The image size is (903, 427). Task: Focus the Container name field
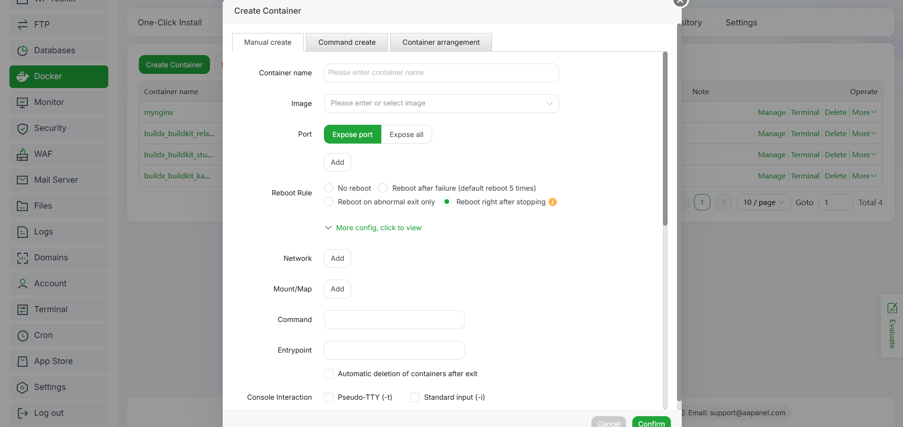point(441,73)
